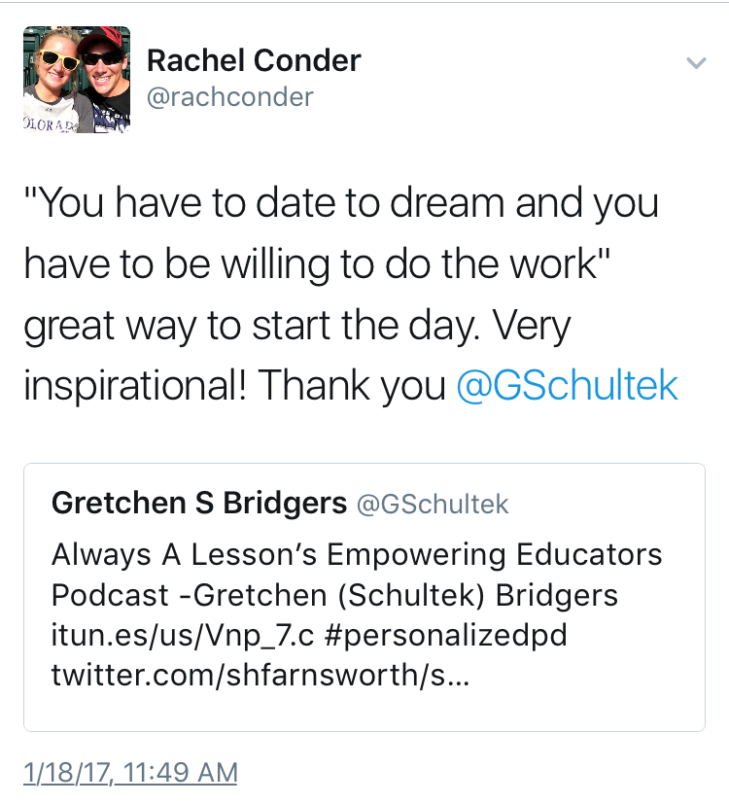
Task: Expand the tweet options chevron
Action: [696, 63]
